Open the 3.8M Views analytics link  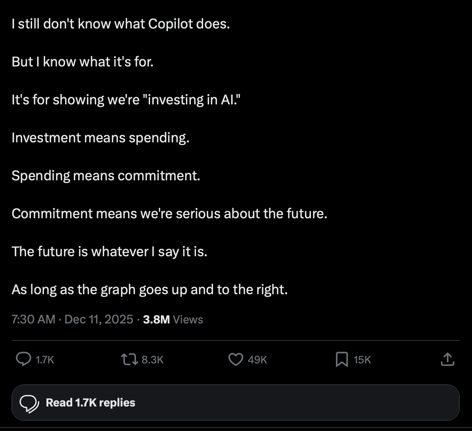click(173, 319)
